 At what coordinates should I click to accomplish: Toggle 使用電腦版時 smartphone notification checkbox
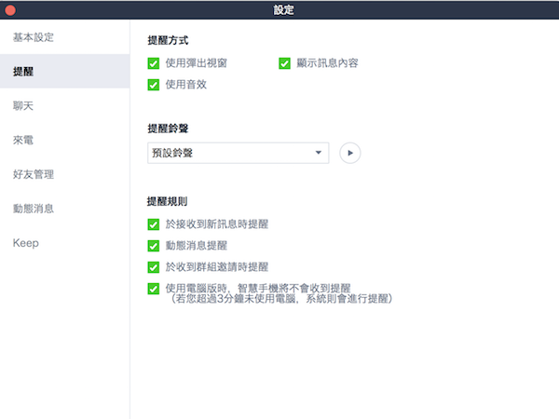[x=154, y=289]
